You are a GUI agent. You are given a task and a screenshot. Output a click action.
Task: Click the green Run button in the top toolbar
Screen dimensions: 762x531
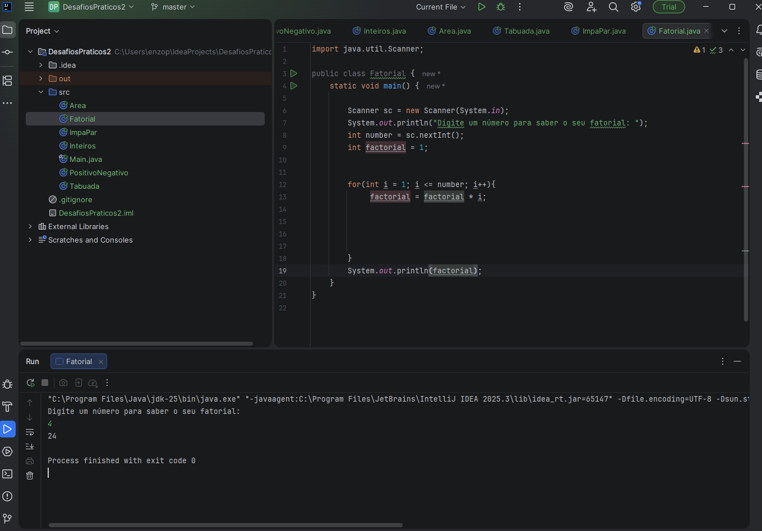click(481, 7)
